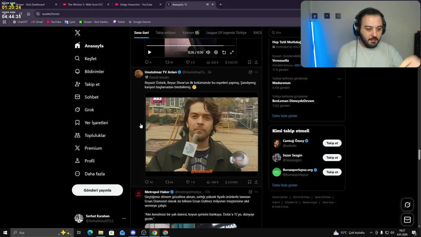The height and width of the screenshot is (237, 421).
Task: Share the Unutulmaz TV post
Action: click(x=256, y=182)
